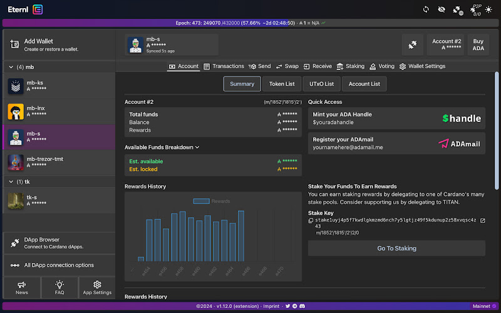
Task: Open stake key external link icon
Action: [482, 221]
